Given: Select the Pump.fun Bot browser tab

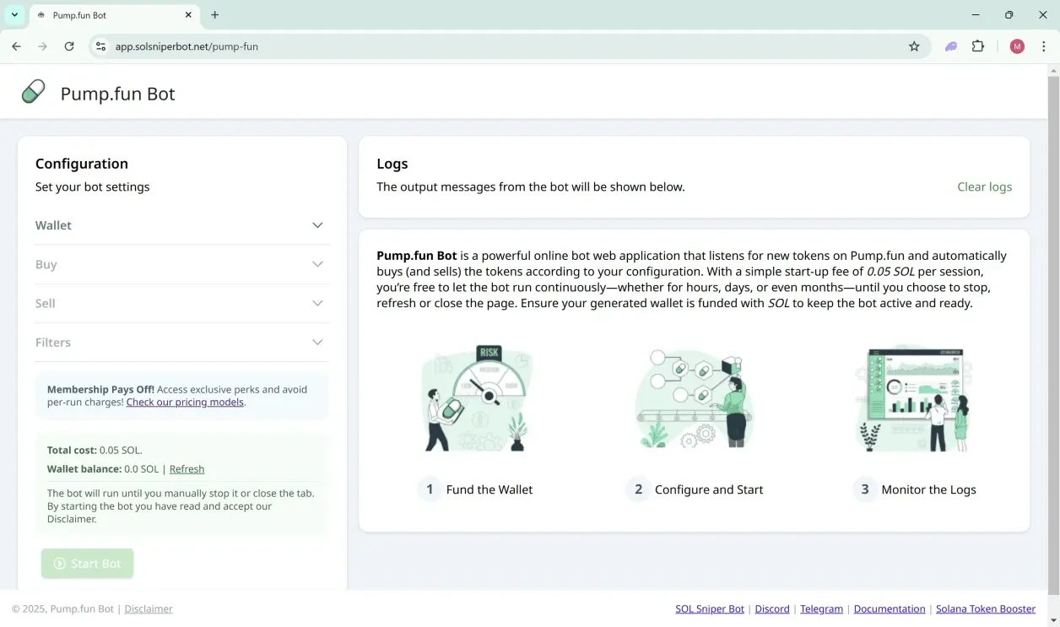Looking at the screenshot, I should pyautogui.click(x=116, y=15).
